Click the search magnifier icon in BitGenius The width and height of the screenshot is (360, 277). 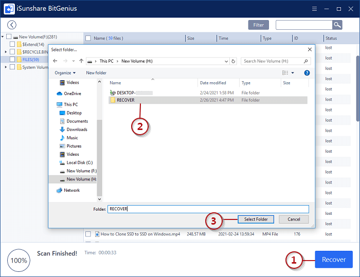337,25
